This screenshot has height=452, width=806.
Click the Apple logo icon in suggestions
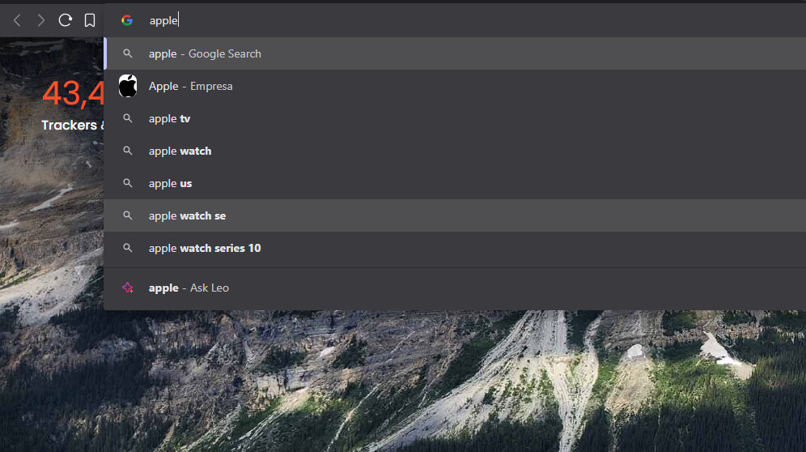click(x=128, y=86)
